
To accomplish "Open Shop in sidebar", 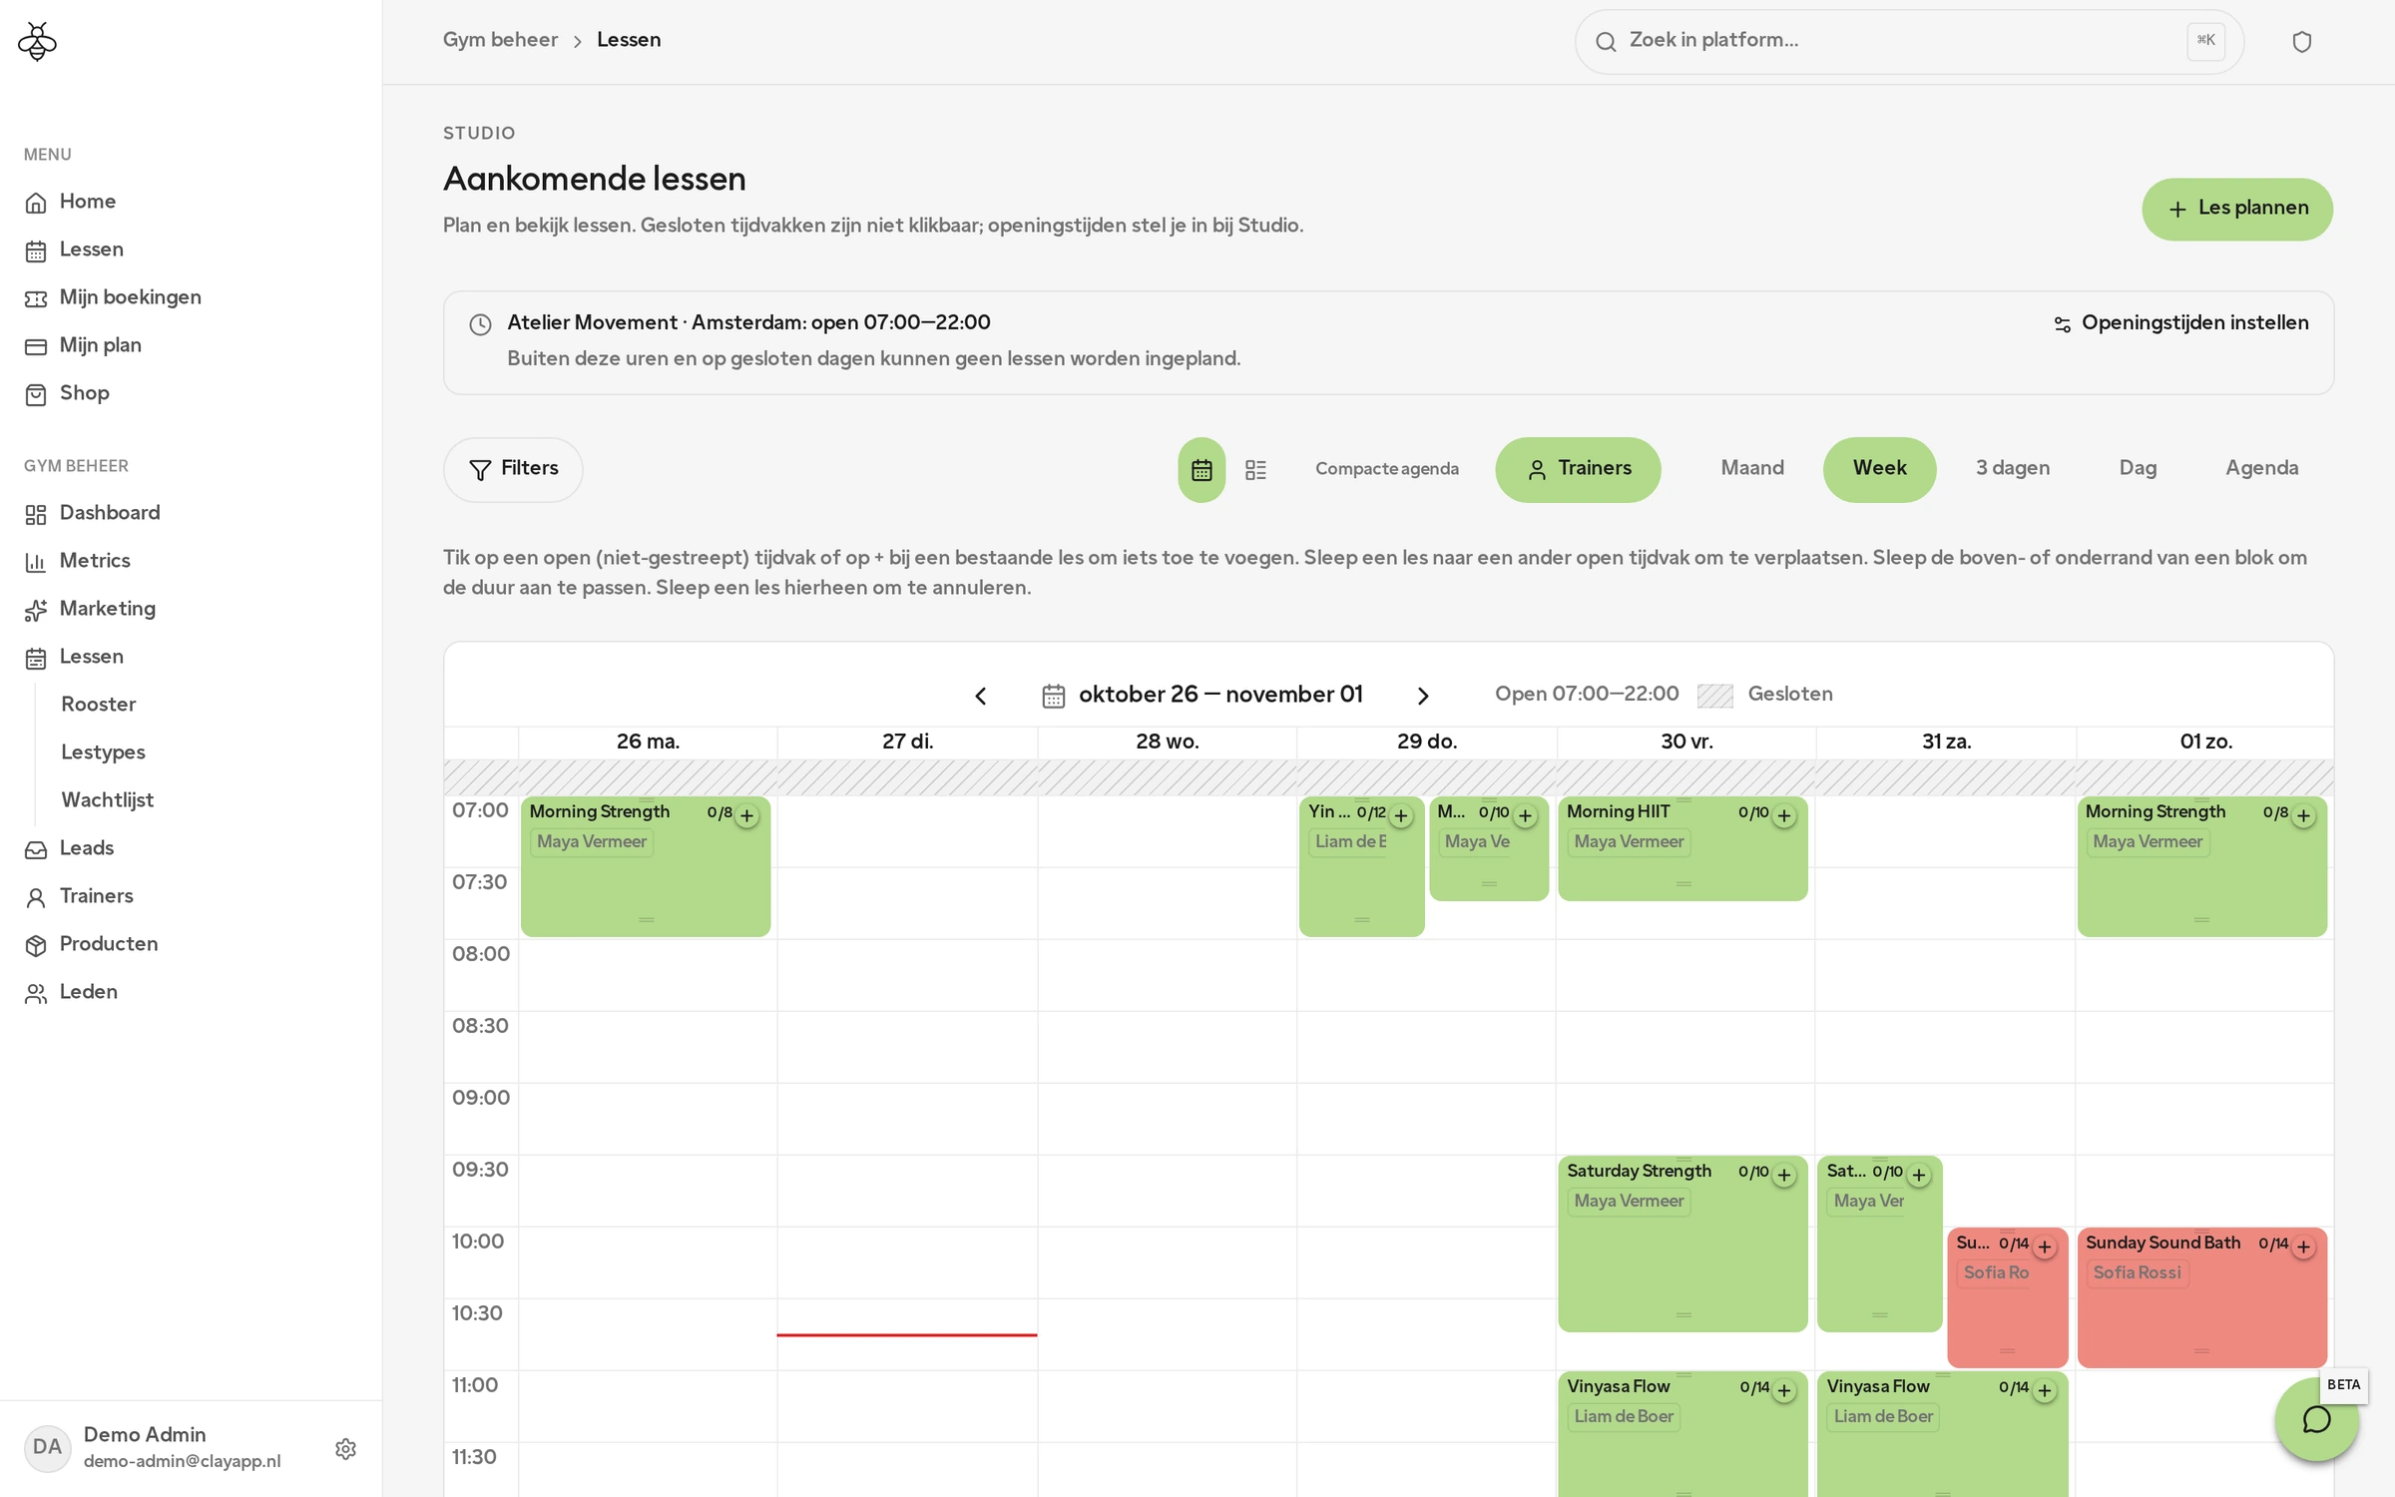I will coord(85,393).
